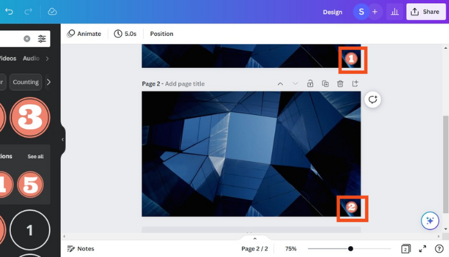This screenshot has width=449, height=257.
Task: Check the cloud save status icon
Action: coord(52,12)
